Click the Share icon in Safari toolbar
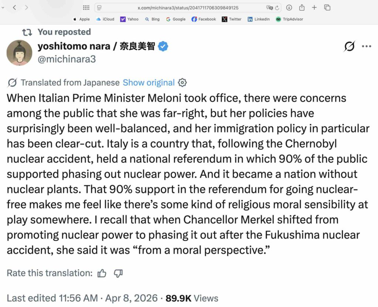 click(302, 7)
